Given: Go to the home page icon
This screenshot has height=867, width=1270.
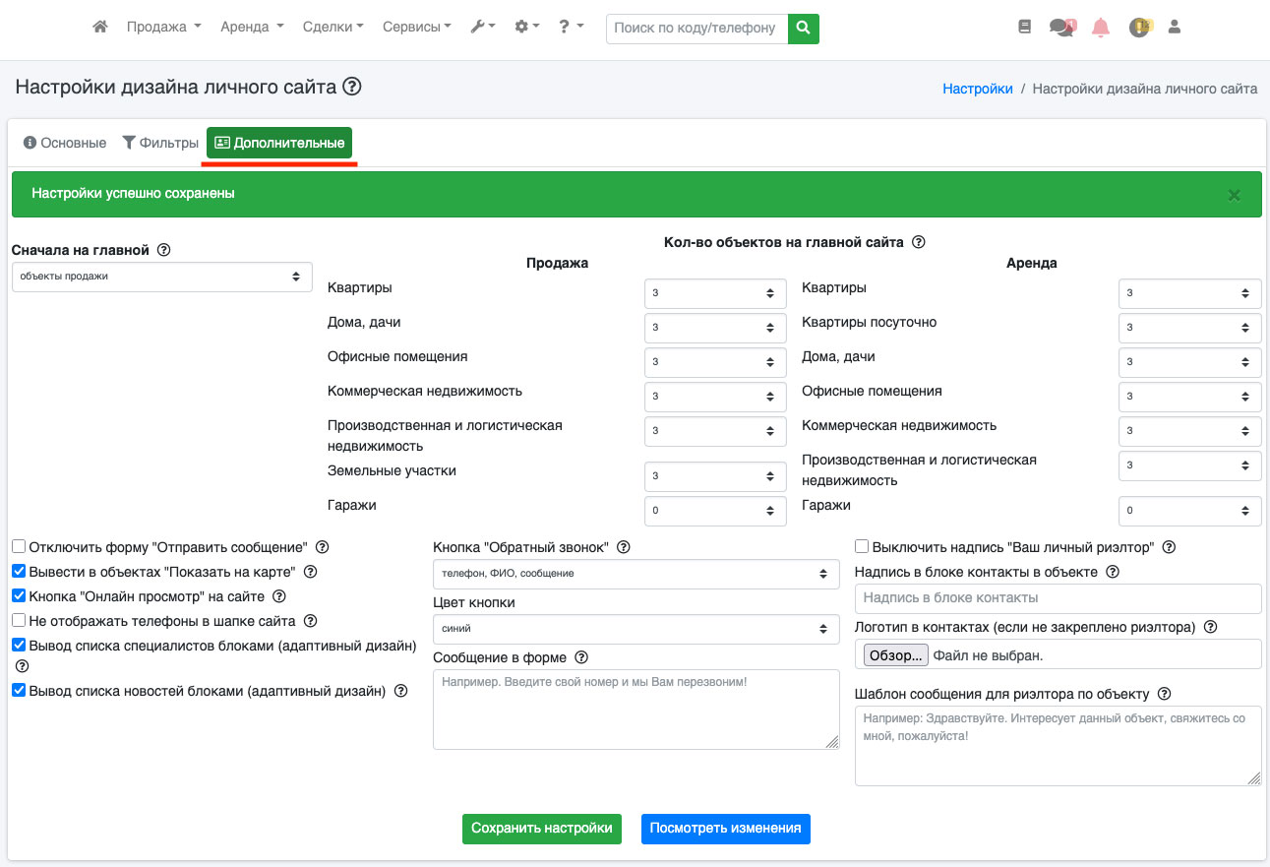Looking at the screenshot, I should 99,28.
